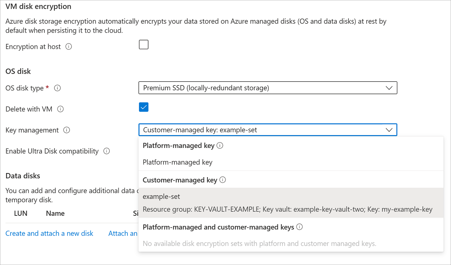451x265 pixels.
Task: Click info icon next to Encryption at host
Action: (68, 47)
